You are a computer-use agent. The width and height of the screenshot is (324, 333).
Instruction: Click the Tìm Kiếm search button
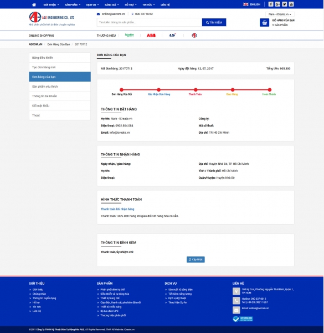coord(214,22)
